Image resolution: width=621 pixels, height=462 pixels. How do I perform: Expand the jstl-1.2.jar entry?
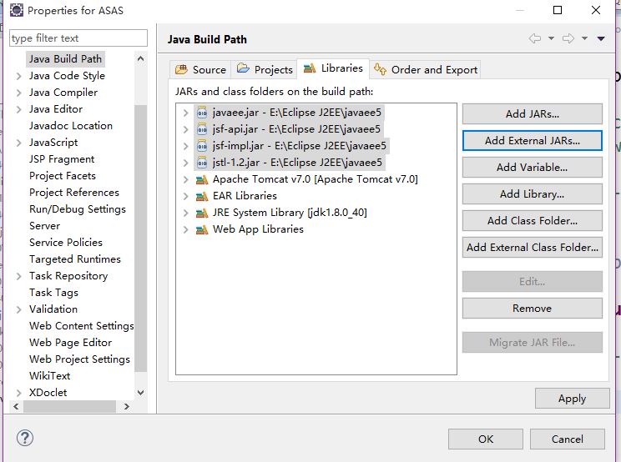(x=185, y=163)
